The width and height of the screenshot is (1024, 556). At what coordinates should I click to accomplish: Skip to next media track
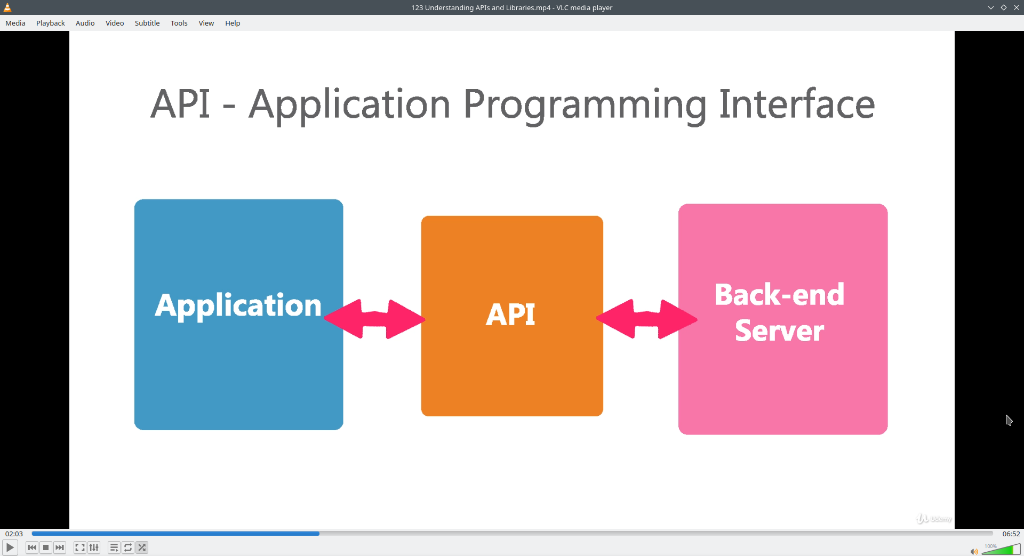click(60, 547)
